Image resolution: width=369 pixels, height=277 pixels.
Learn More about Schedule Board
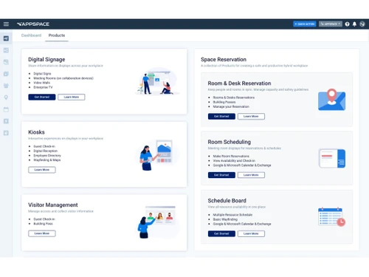pyautogui.click(x=251, y=233)
